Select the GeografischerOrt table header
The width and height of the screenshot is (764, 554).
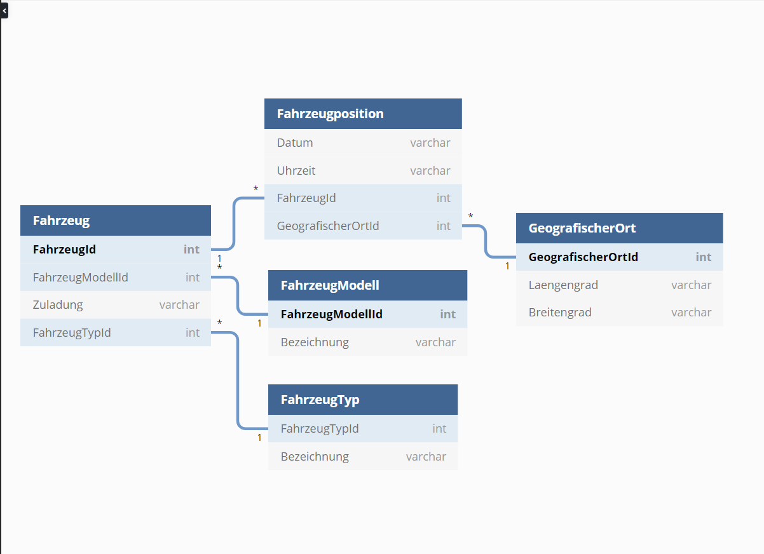point(620,228)
